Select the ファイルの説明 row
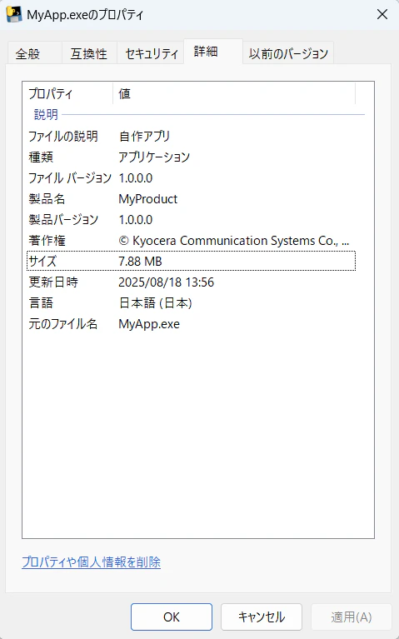 (191, 136)
